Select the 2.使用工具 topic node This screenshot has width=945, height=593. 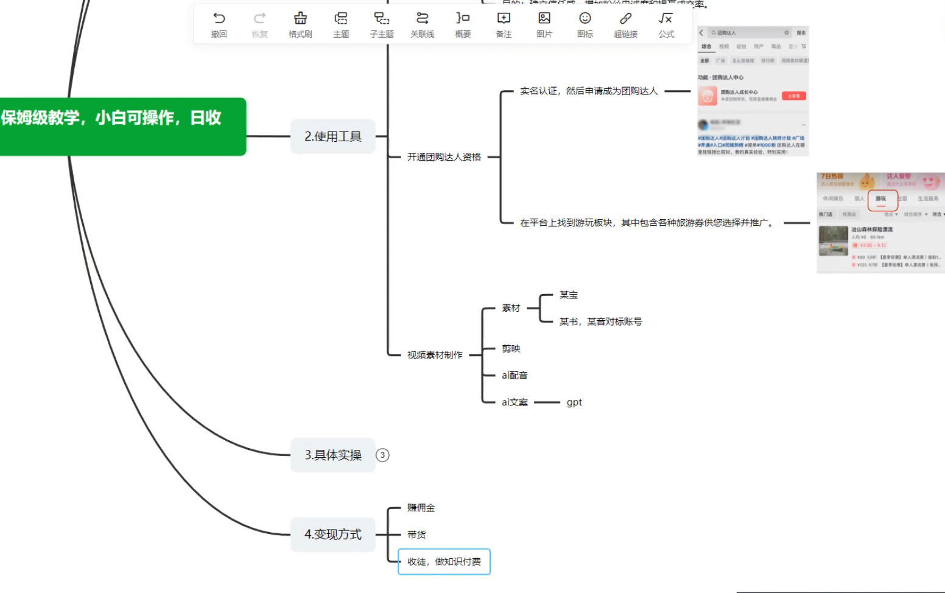[x=333, y=136]
